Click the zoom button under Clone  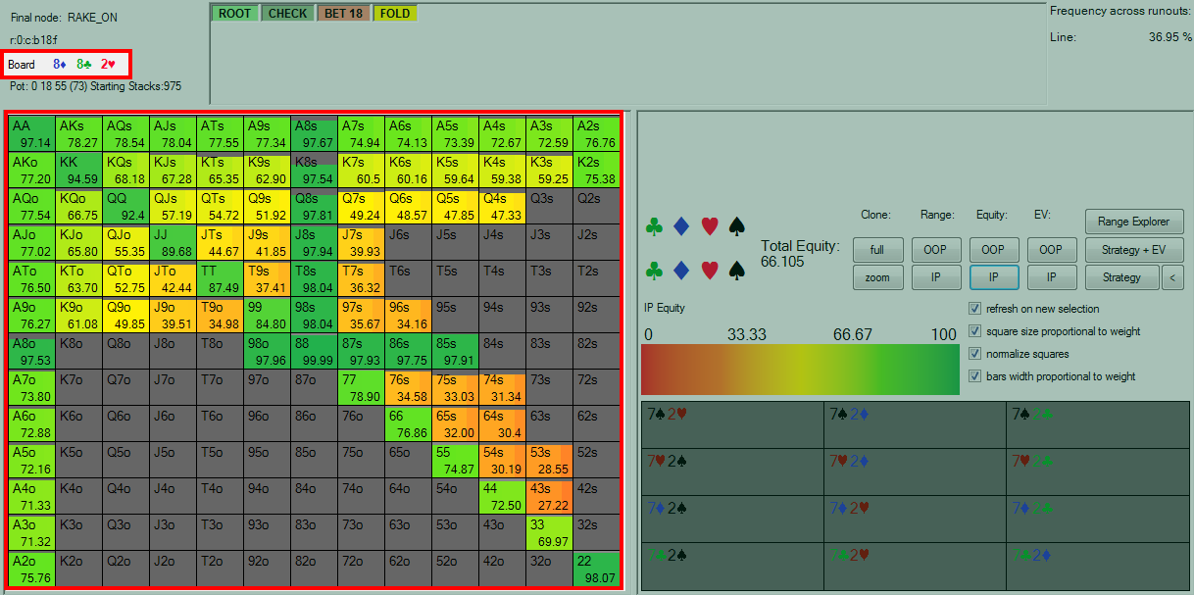pos(877,277)
